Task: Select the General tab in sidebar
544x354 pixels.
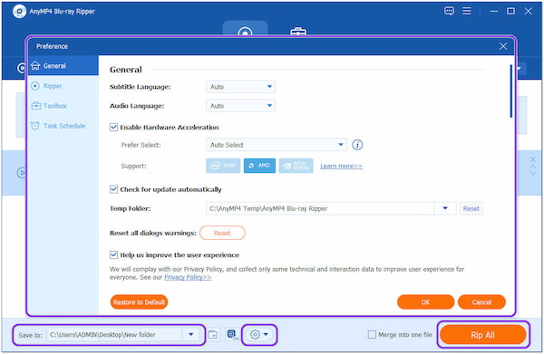Action: [x=63, y=65]
